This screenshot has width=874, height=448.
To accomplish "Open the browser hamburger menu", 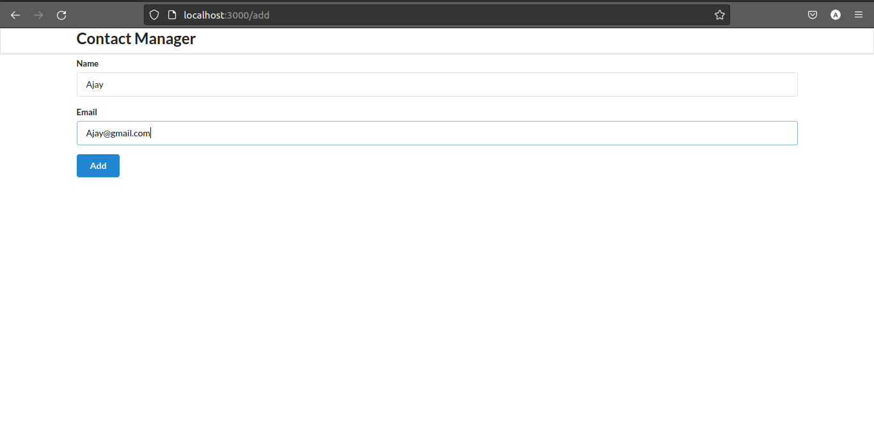I will point(859,15).
